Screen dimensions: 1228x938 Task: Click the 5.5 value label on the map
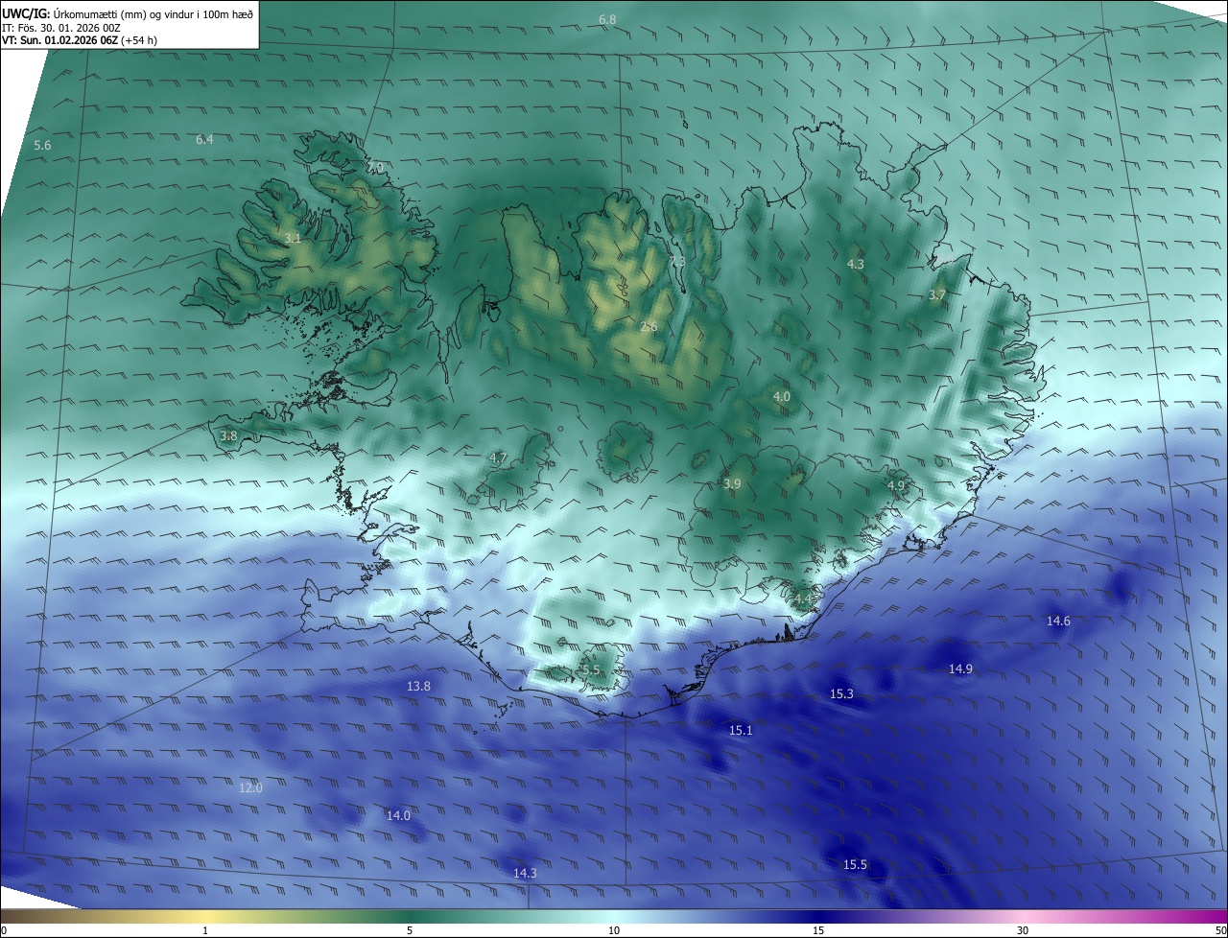point(591,670)
